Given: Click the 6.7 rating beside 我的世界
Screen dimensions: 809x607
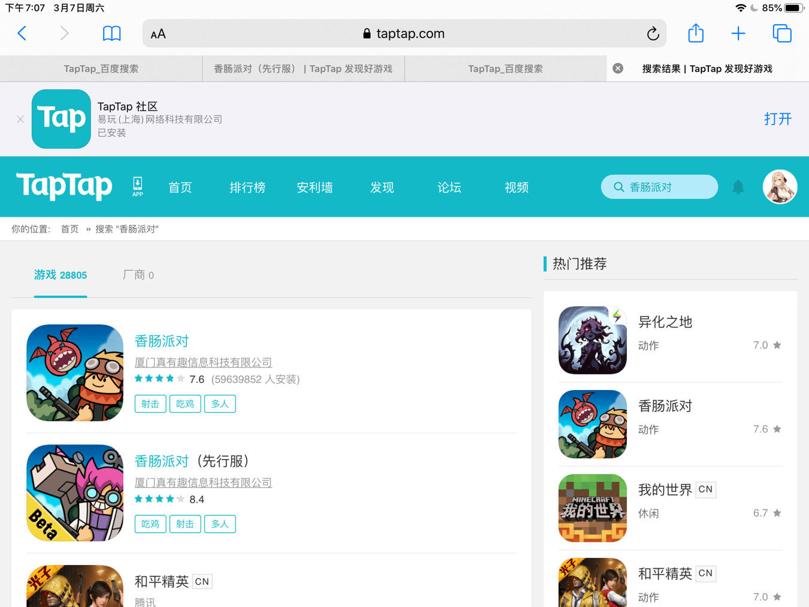Looking at the screenshot, I should (x=760, y=513).
